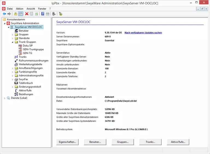Screen dimensions: 210x154
Task: Click the Eigenschaften... button
Action: click(67, 142)
